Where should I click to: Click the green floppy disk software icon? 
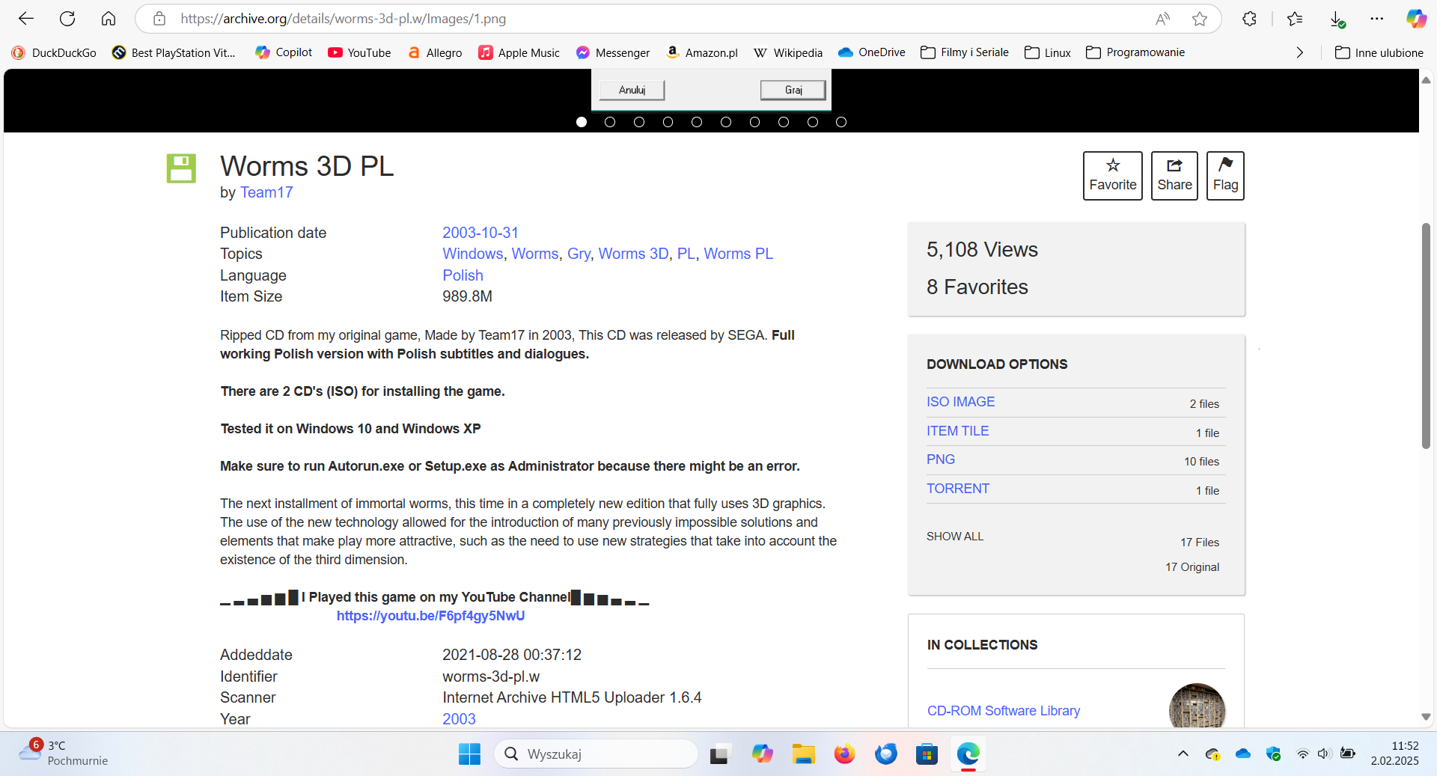coord(181,168)
